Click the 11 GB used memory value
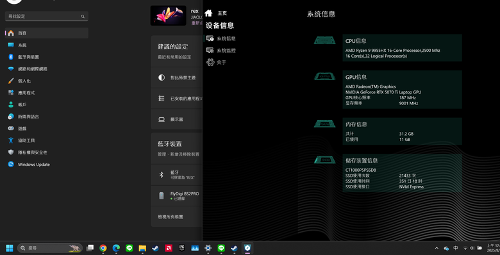The height and width of the screenshot is (255, 500). [404, 139]
